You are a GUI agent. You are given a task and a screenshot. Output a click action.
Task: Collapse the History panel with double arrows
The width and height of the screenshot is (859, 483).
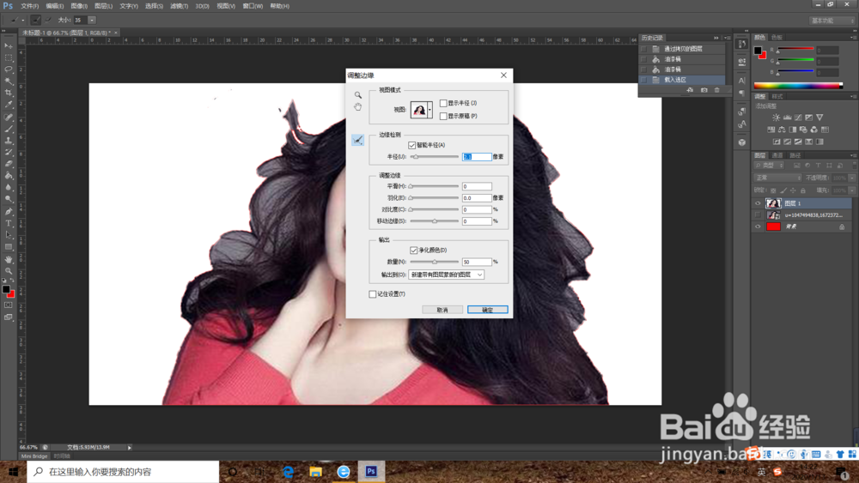[716, 38]
